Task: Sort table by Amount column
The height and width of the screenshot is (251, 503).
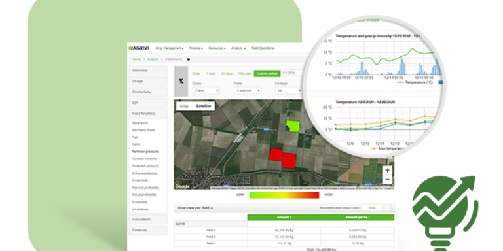Action: coord(284,218)
